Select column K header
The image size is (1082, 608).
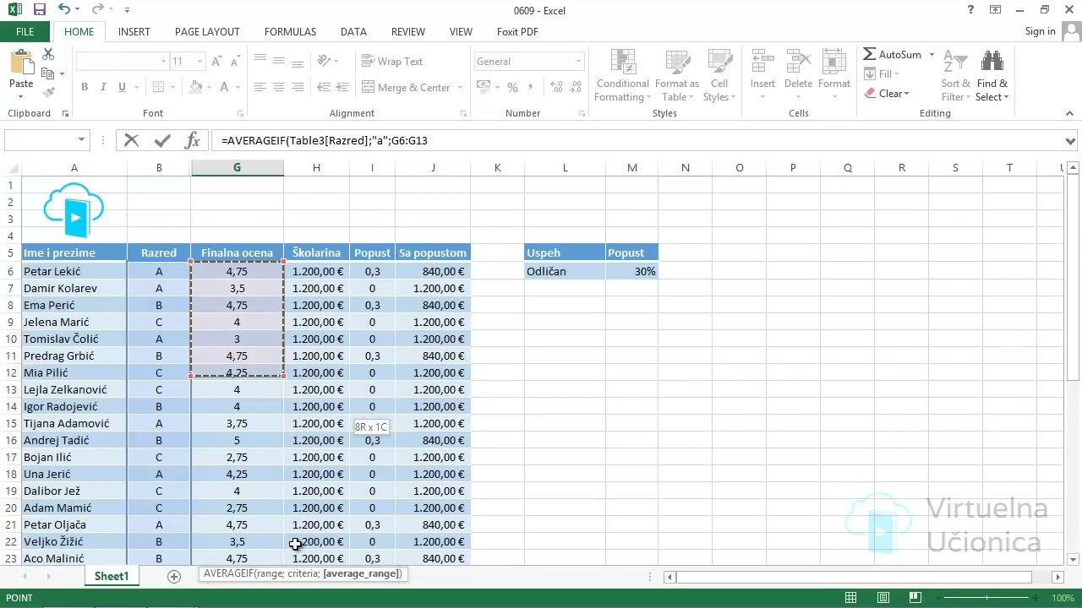(497, 168)
